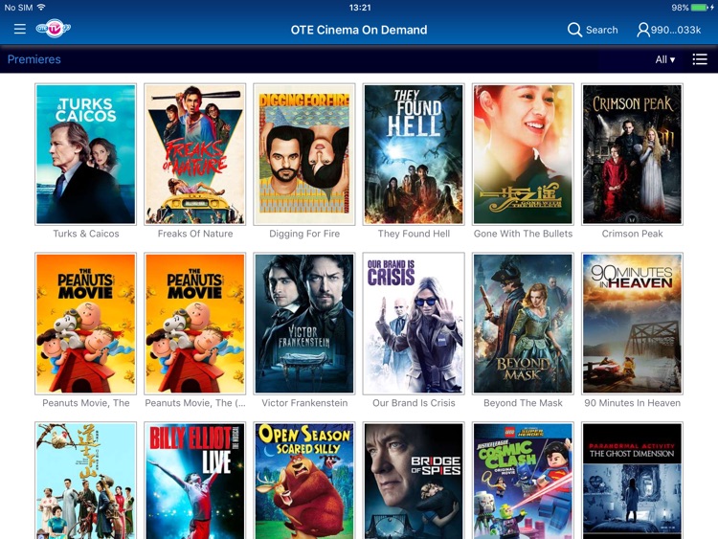The height and width of the screenshot is (539, 718).
Task: Expand the All filter dropdown
Action: [x=665, y=59]
